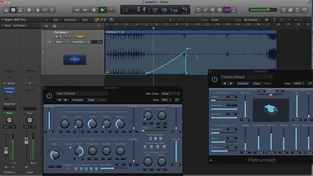Add a new track with plus button

point(46,26)
